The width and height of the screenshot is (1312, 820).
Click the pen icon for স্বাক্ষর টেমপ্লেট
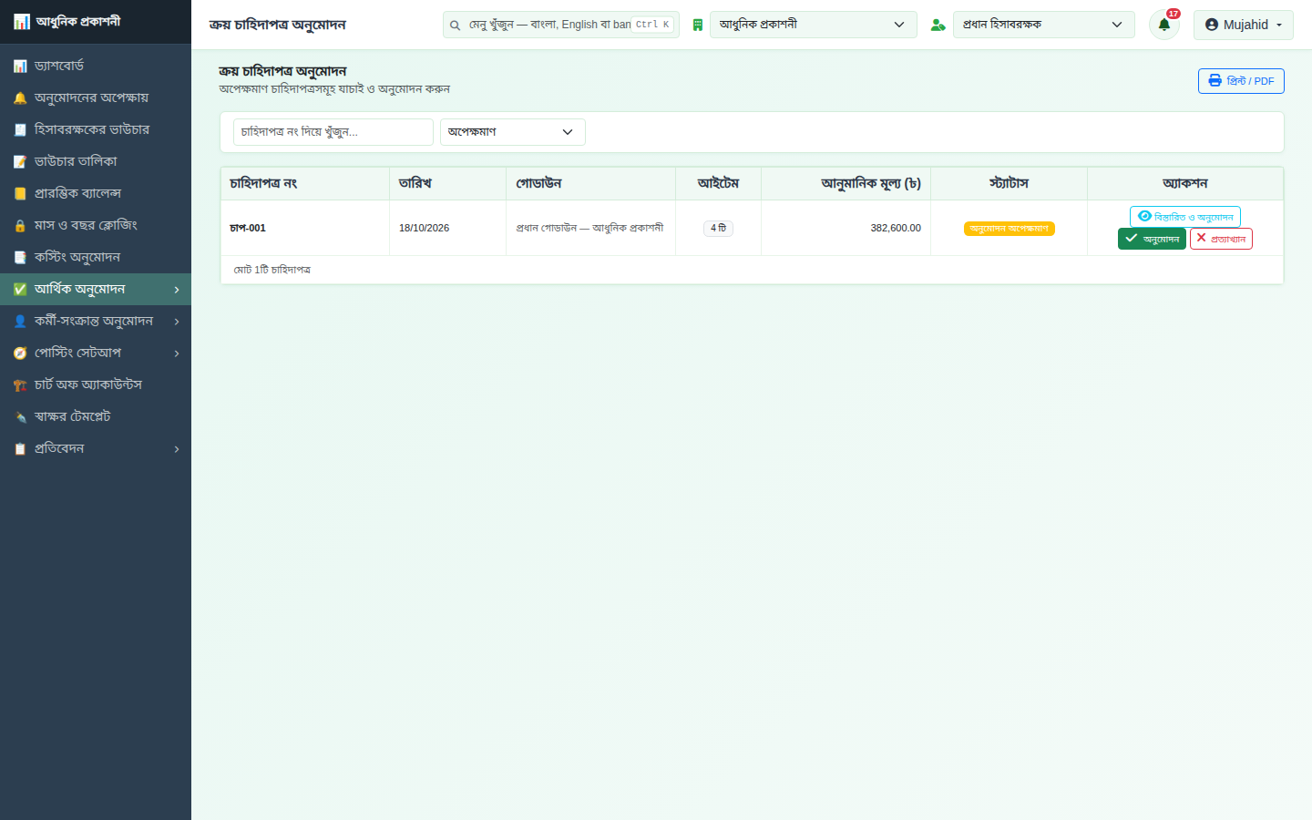(x=20, y=416)
